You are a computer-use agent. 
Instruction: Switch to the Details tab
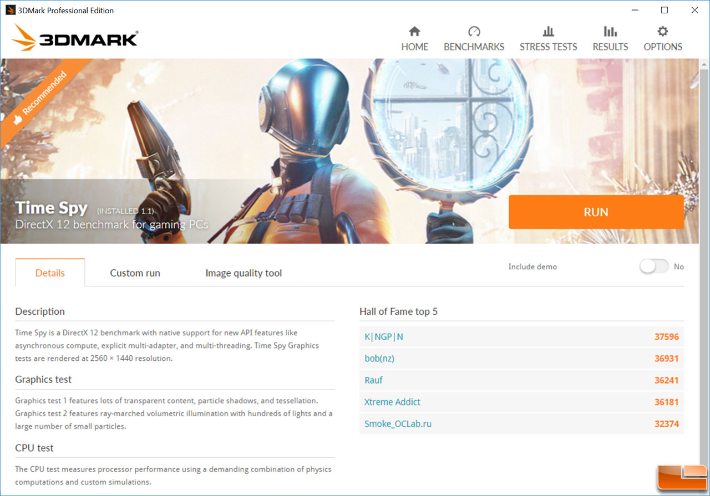[50, 273]
